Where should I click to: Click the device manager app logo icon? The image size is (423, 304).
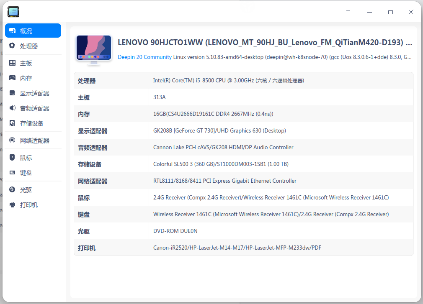[13, 12]
